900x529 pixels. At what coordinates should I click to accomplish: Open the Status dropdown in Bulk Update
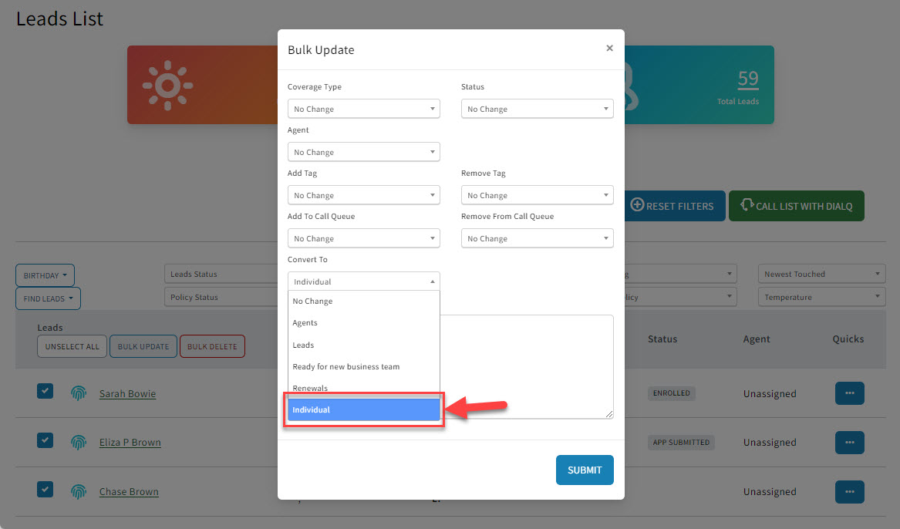538,109
